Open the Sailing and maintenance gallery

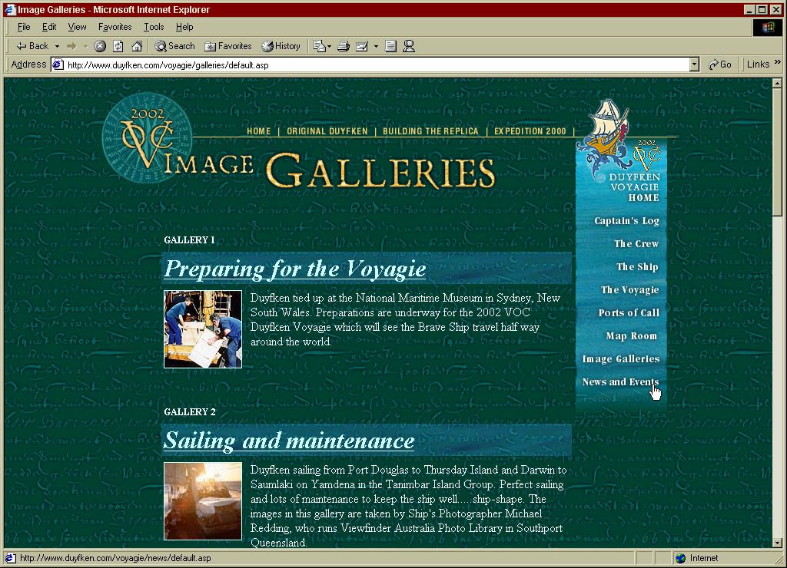pyautogui.click(x=289, y=441)
